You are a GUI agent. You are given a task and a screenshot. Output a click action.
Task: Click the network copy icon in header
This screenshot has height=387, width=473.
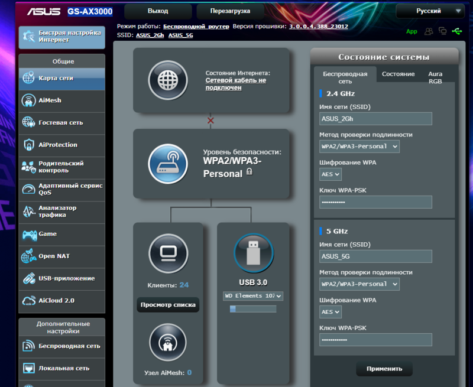point(442,31)
